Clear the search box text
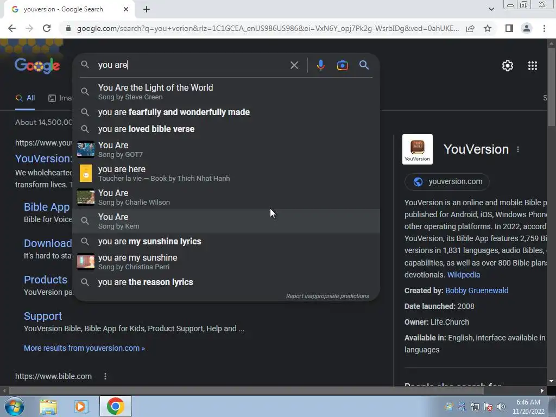 [x=294, y=65]
